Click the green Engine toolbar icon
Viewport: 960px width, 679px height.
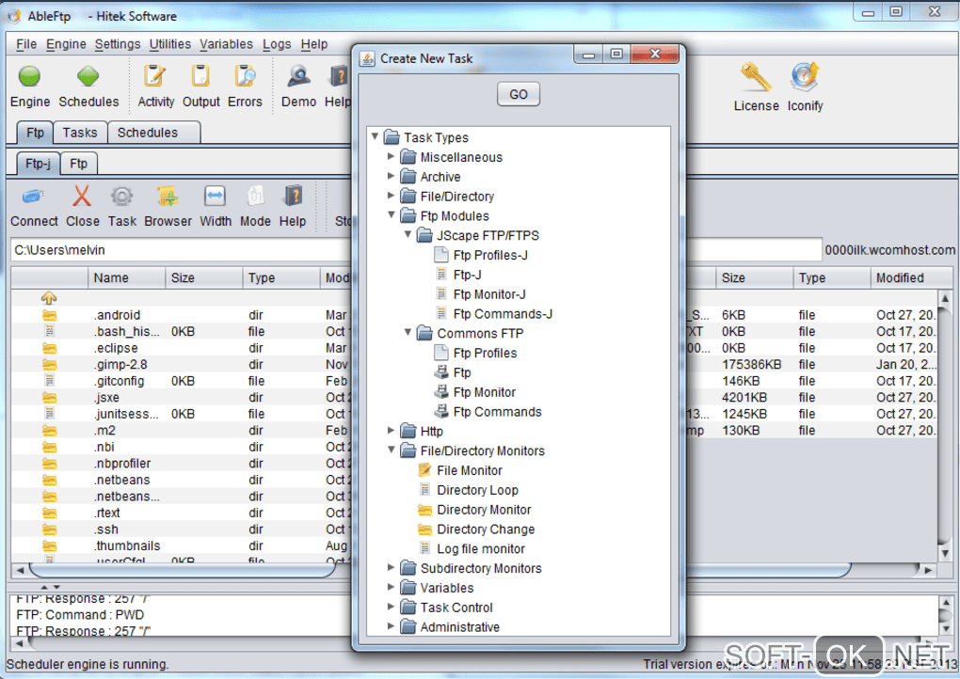tap(29, 77)
